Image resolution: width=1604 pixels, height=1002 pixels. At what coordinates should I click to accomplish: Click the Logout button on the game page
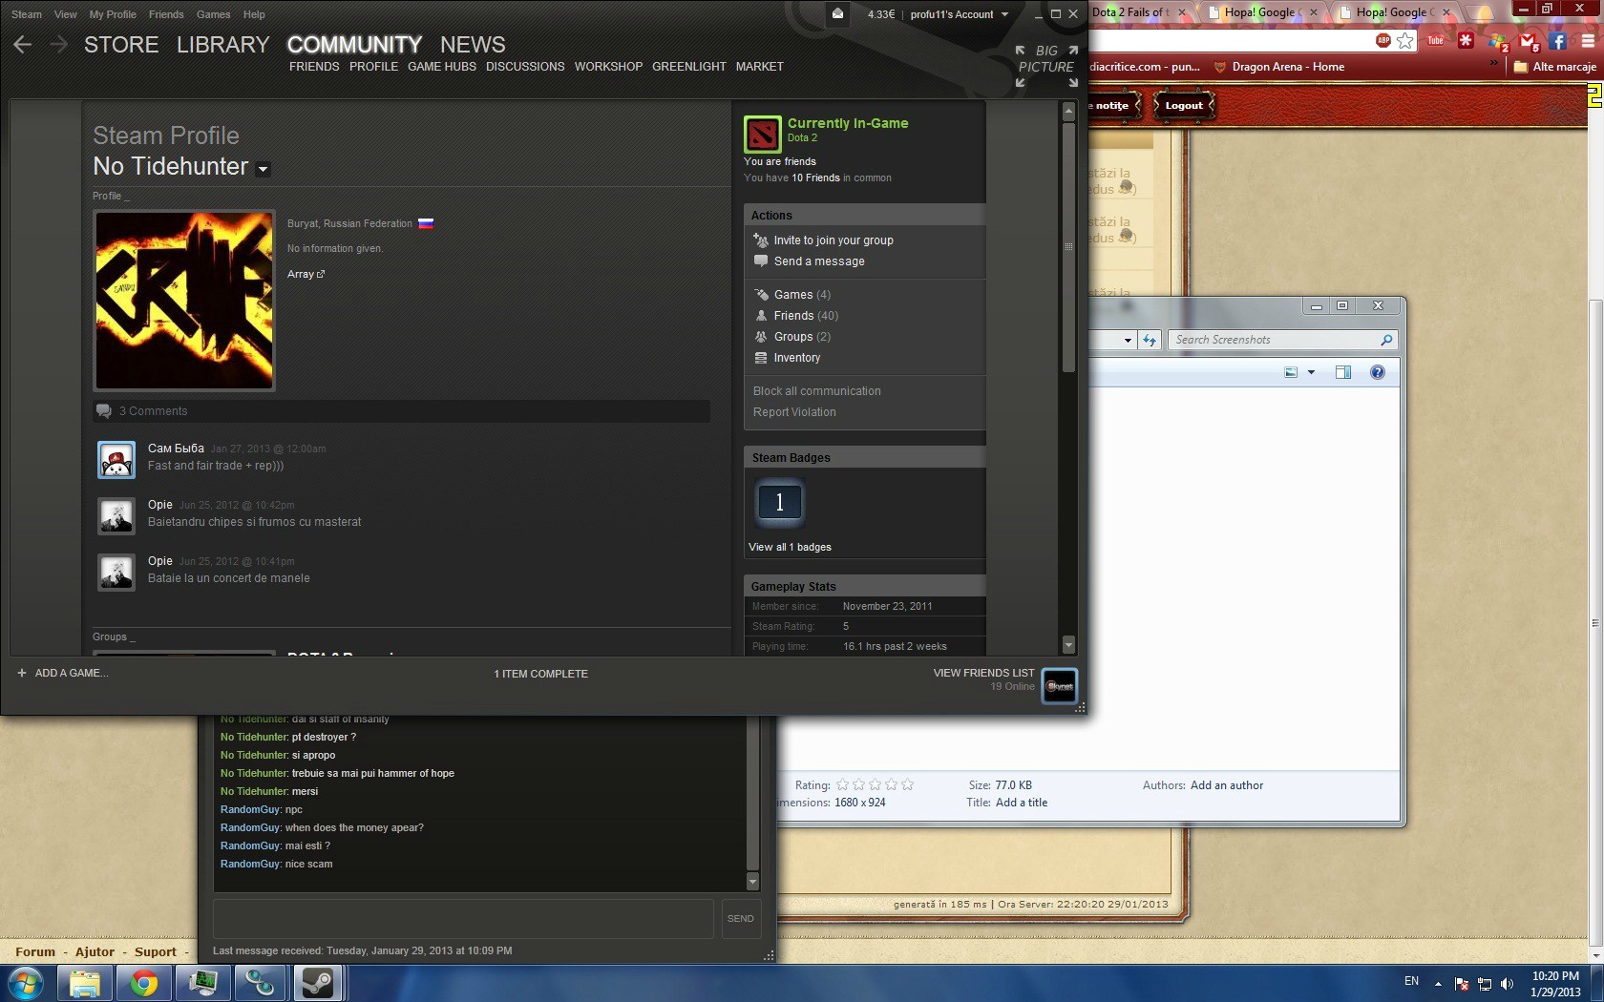[x=1184, y=106]
